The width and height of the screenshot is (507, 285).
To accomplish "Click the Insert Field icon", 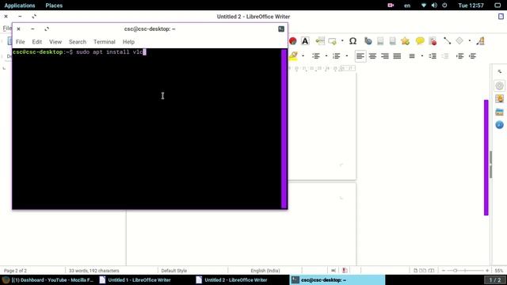I will pyautogui.click(x=332, y=41).
